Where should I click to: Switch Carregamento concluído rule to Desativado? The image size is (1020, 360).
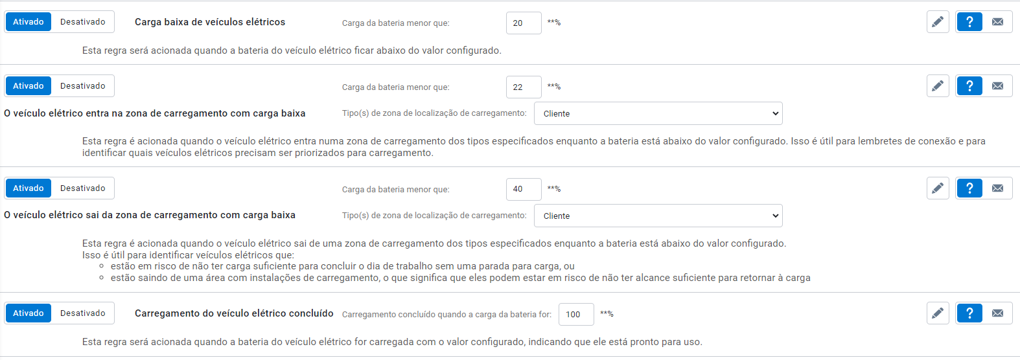tap(83, 313)
